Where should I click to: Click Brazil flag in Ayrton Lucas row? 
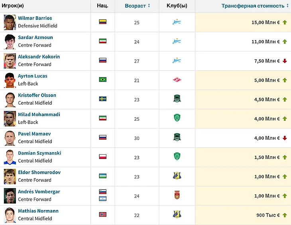coord(102,80)
